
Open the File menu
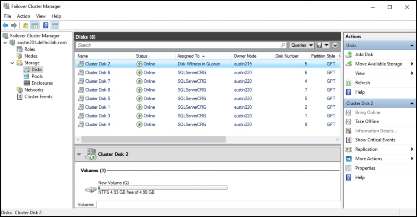point(8,16)
